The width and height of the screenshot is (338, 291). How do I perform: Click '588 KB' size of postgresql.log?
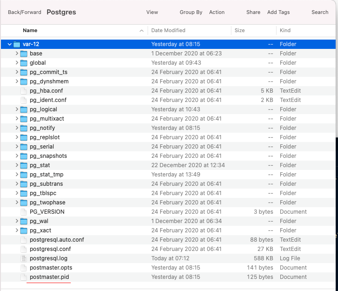coord(264,258)
